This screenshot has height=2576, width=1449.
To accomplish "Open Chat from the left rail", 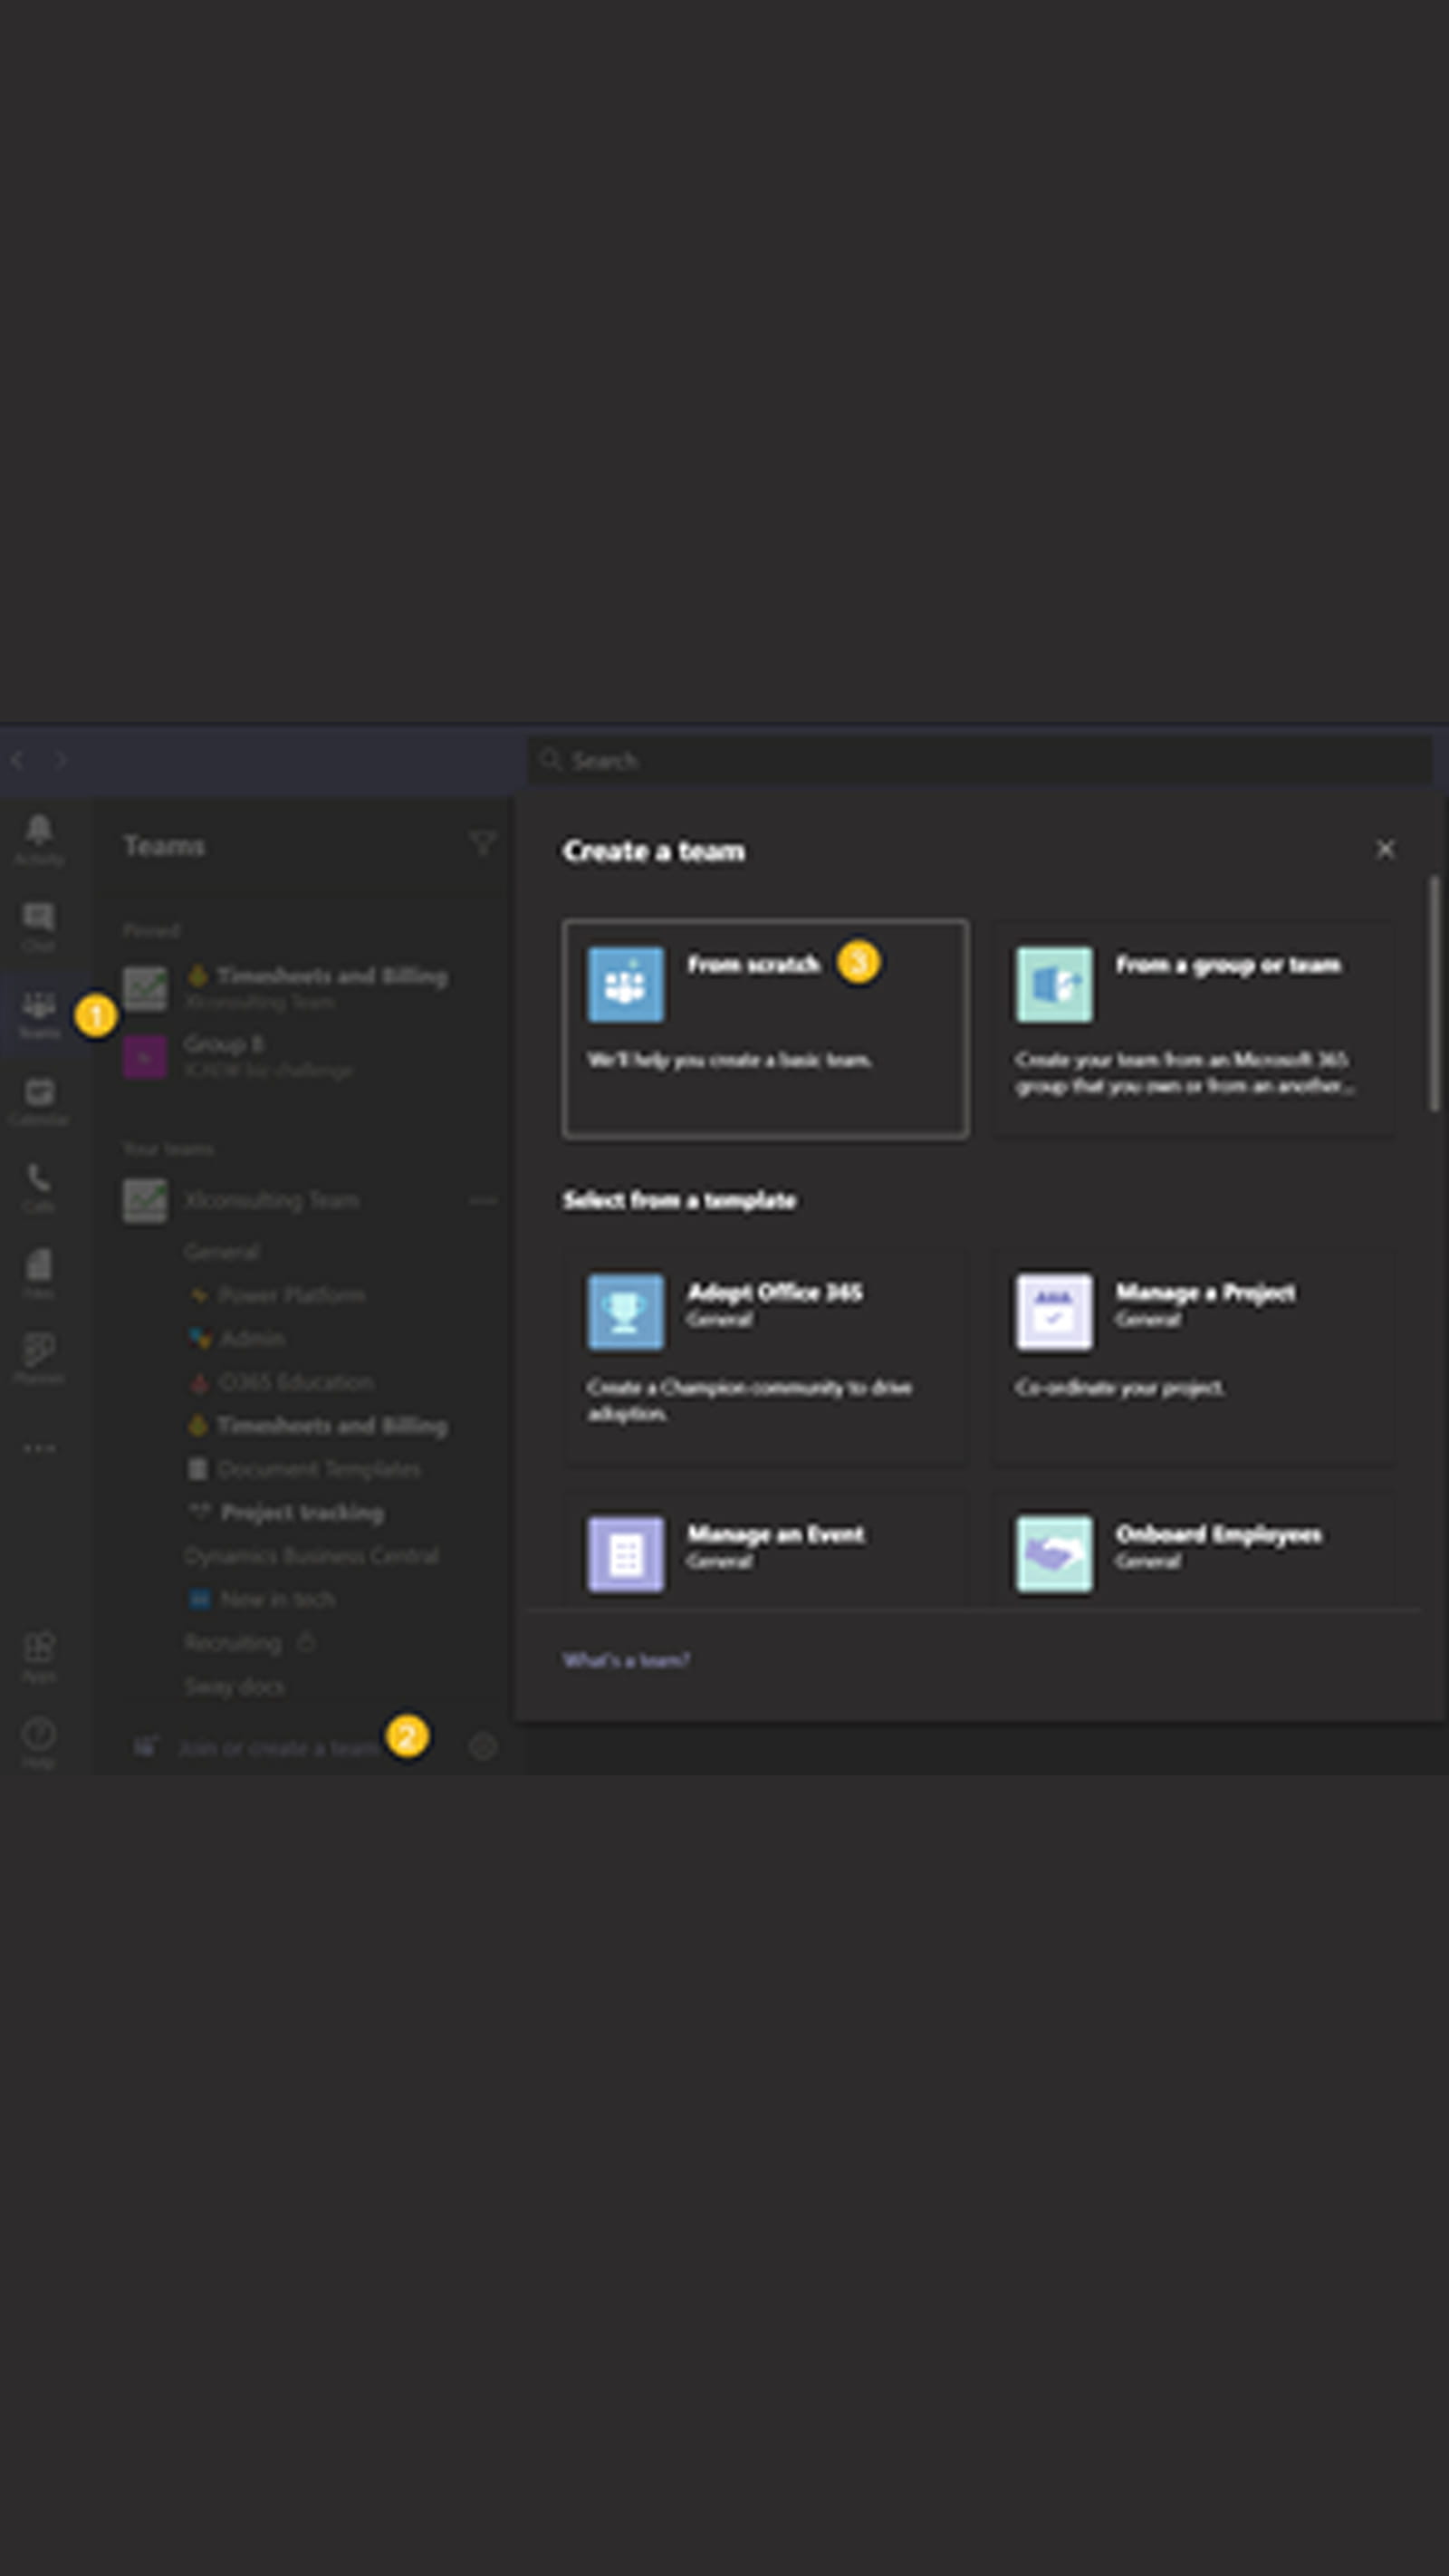I will tap(39, 924).
